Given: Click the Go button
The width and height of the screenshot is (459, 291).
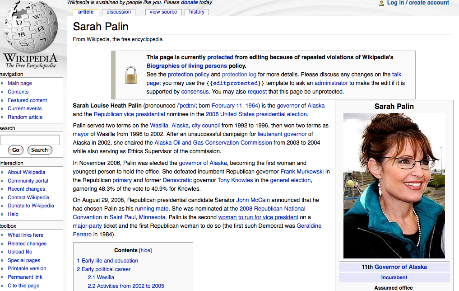Looking at the screenshot, I should 16,150.
